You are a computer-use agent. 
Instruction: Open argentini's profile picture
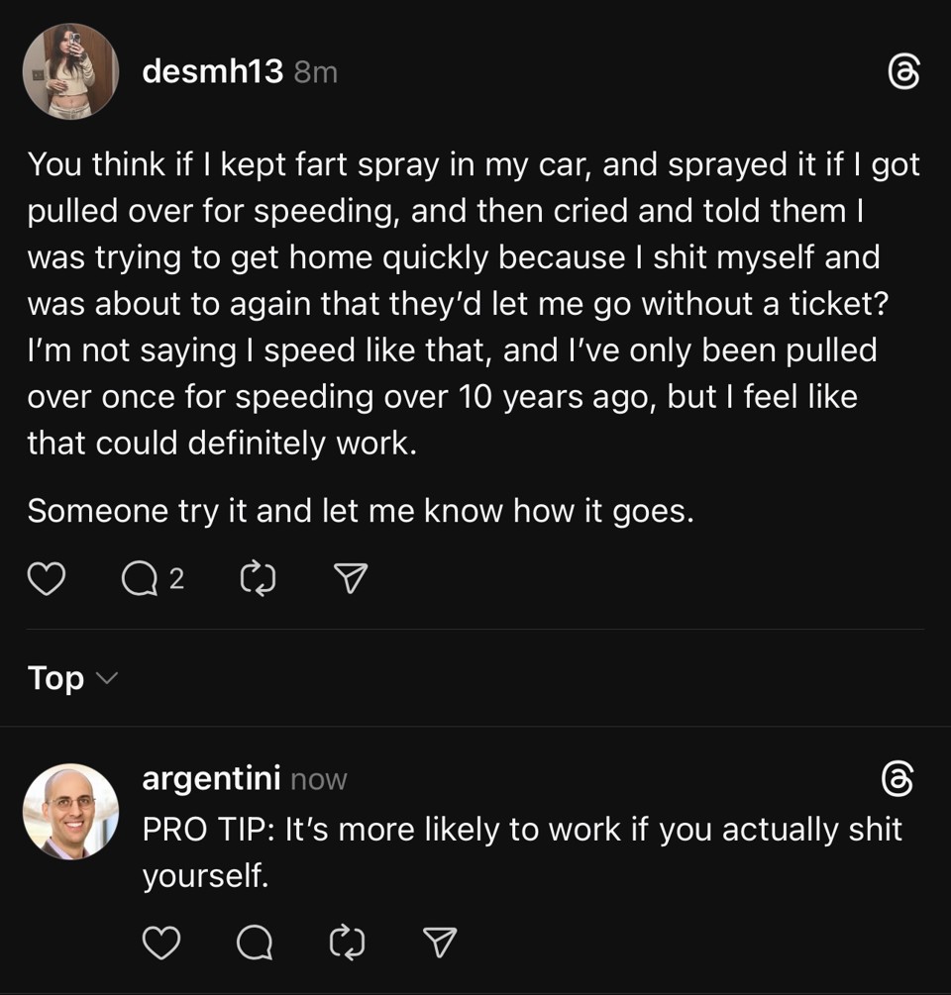point(70,811)
